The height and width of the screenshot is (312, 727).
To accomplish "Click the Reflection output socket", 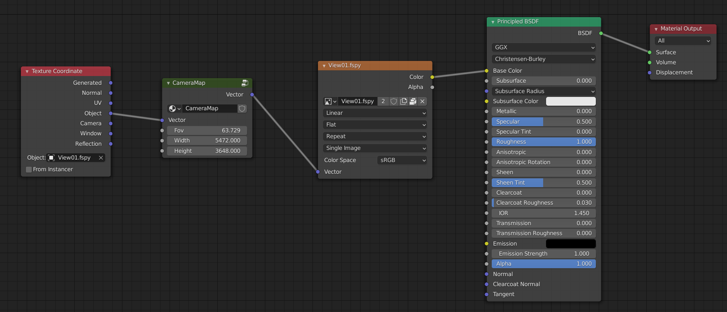I will pos(111,144).
